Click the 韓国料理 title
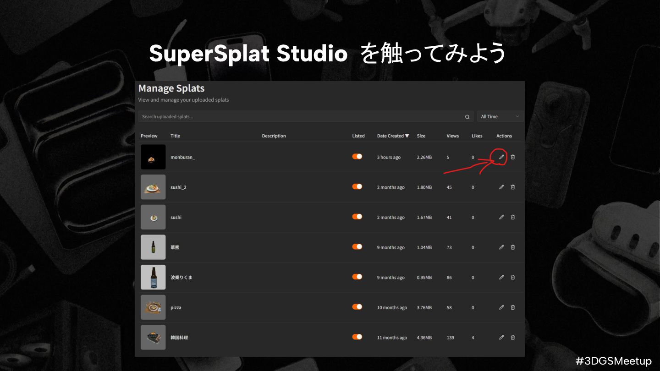The height and width of the screenshot is (371, 660). click(179, 338)
